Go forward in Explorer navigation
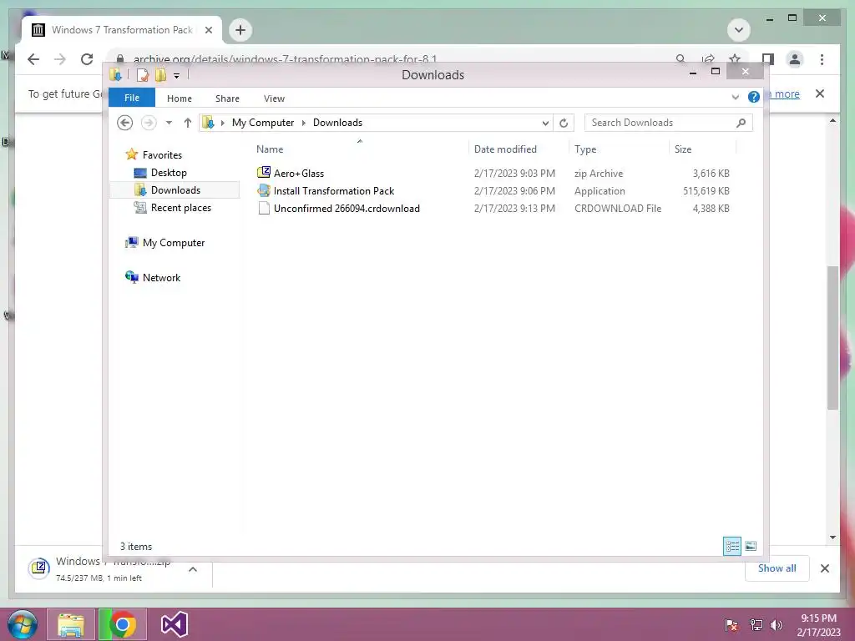The width and height of the screenshot is (855, 641). (x=149, y=123)
